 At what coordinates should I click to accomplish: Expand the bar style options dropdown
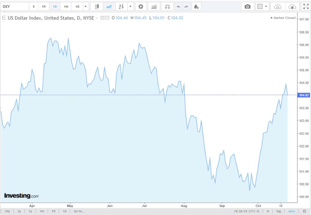[130, 6]
